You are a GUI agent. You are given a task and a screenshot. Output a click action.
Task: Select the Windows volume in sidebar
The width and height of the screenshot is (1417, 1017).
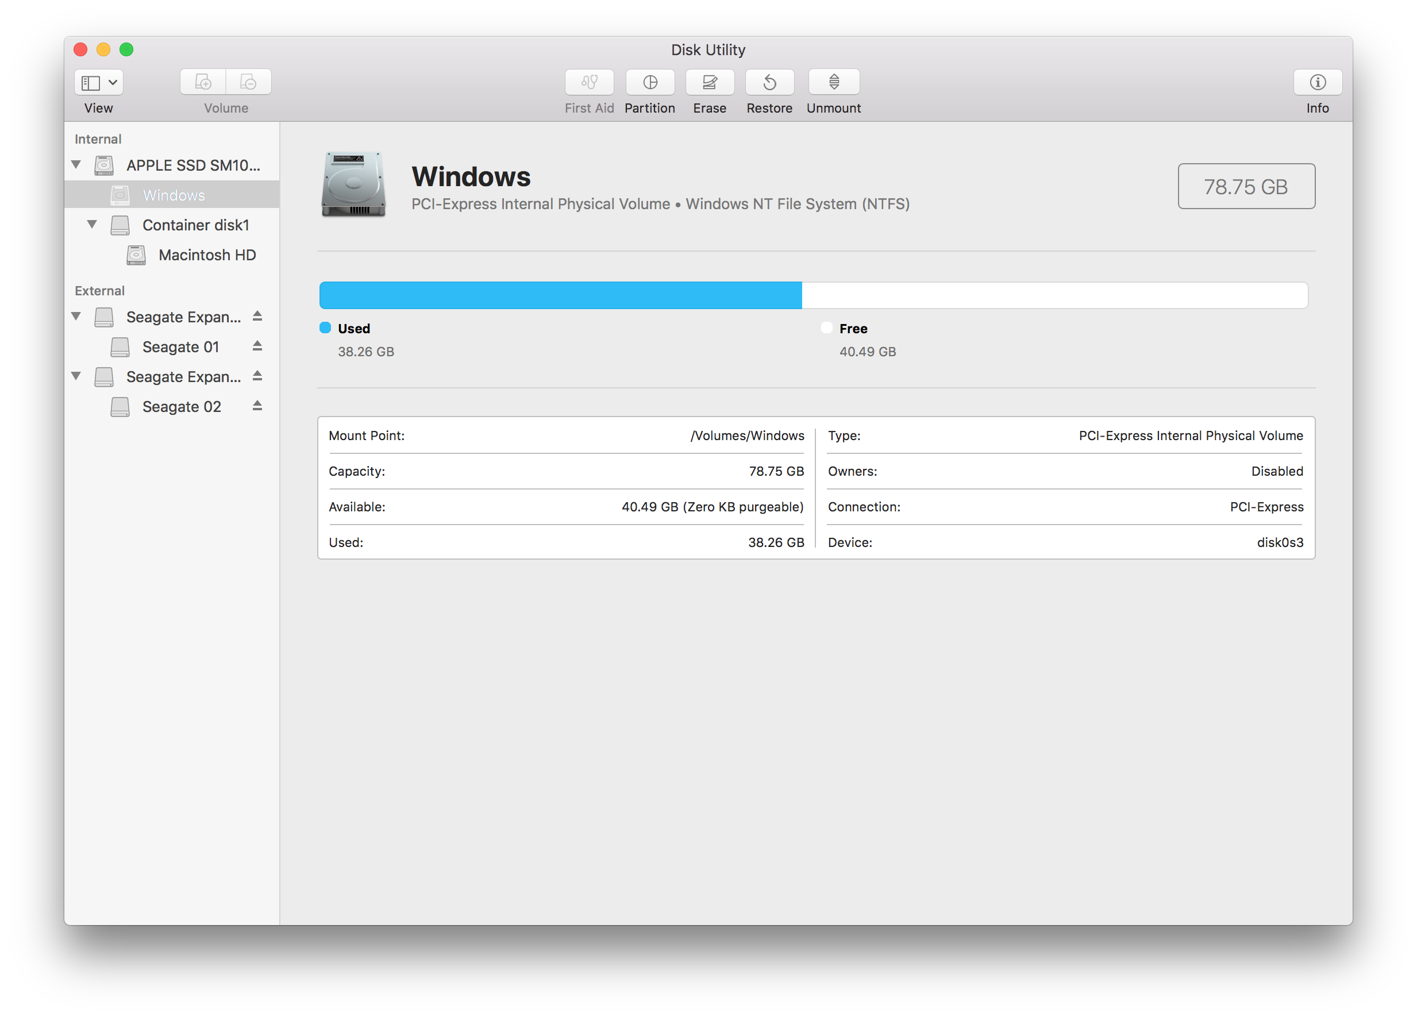[174, 195]
